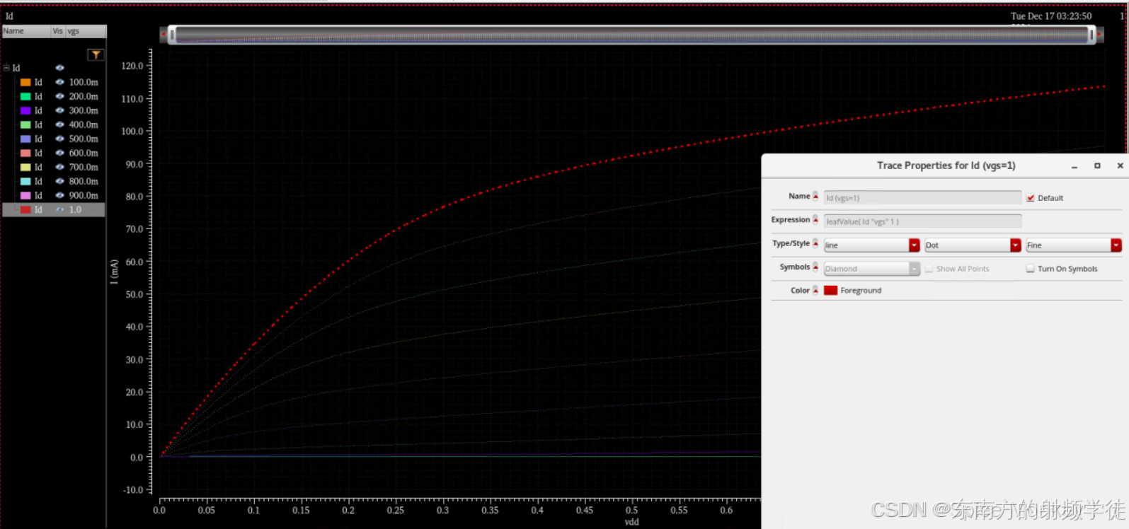Screen dimensions: 1129x529
Task: Click reset arrow beside Symbols label
Action: 815,267
